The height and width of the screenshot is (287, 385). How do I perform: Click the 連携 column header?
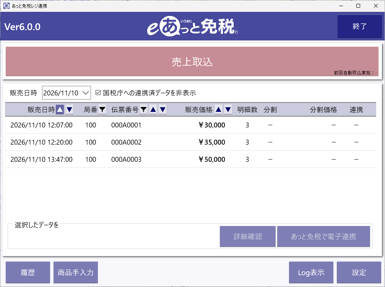(x=356, y=110)
